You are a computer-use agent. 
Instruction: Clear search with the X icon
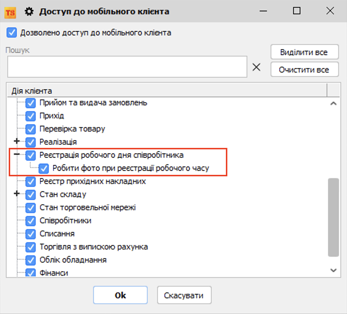coord(257,67)
